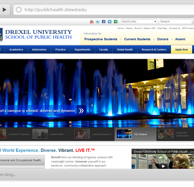Image resolution: width=194 pixels, height=187 pixels.
Task: Click the Apply Now button
Action: coord(182,50)
